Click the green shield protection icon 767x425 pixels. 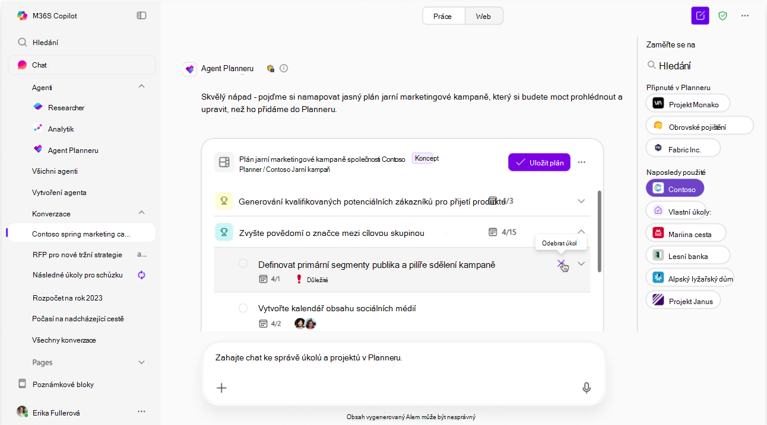pyautogui.click(x=722, y=16)
